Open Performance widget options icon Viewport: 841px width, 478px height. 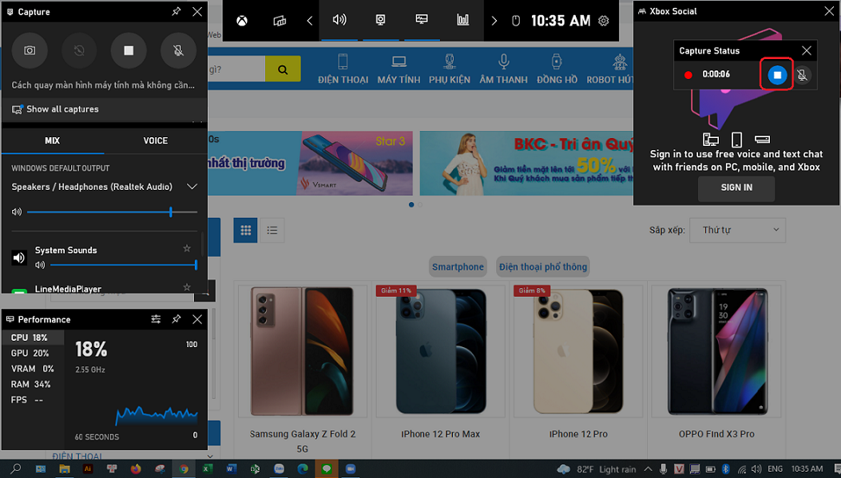click(156, 319)
